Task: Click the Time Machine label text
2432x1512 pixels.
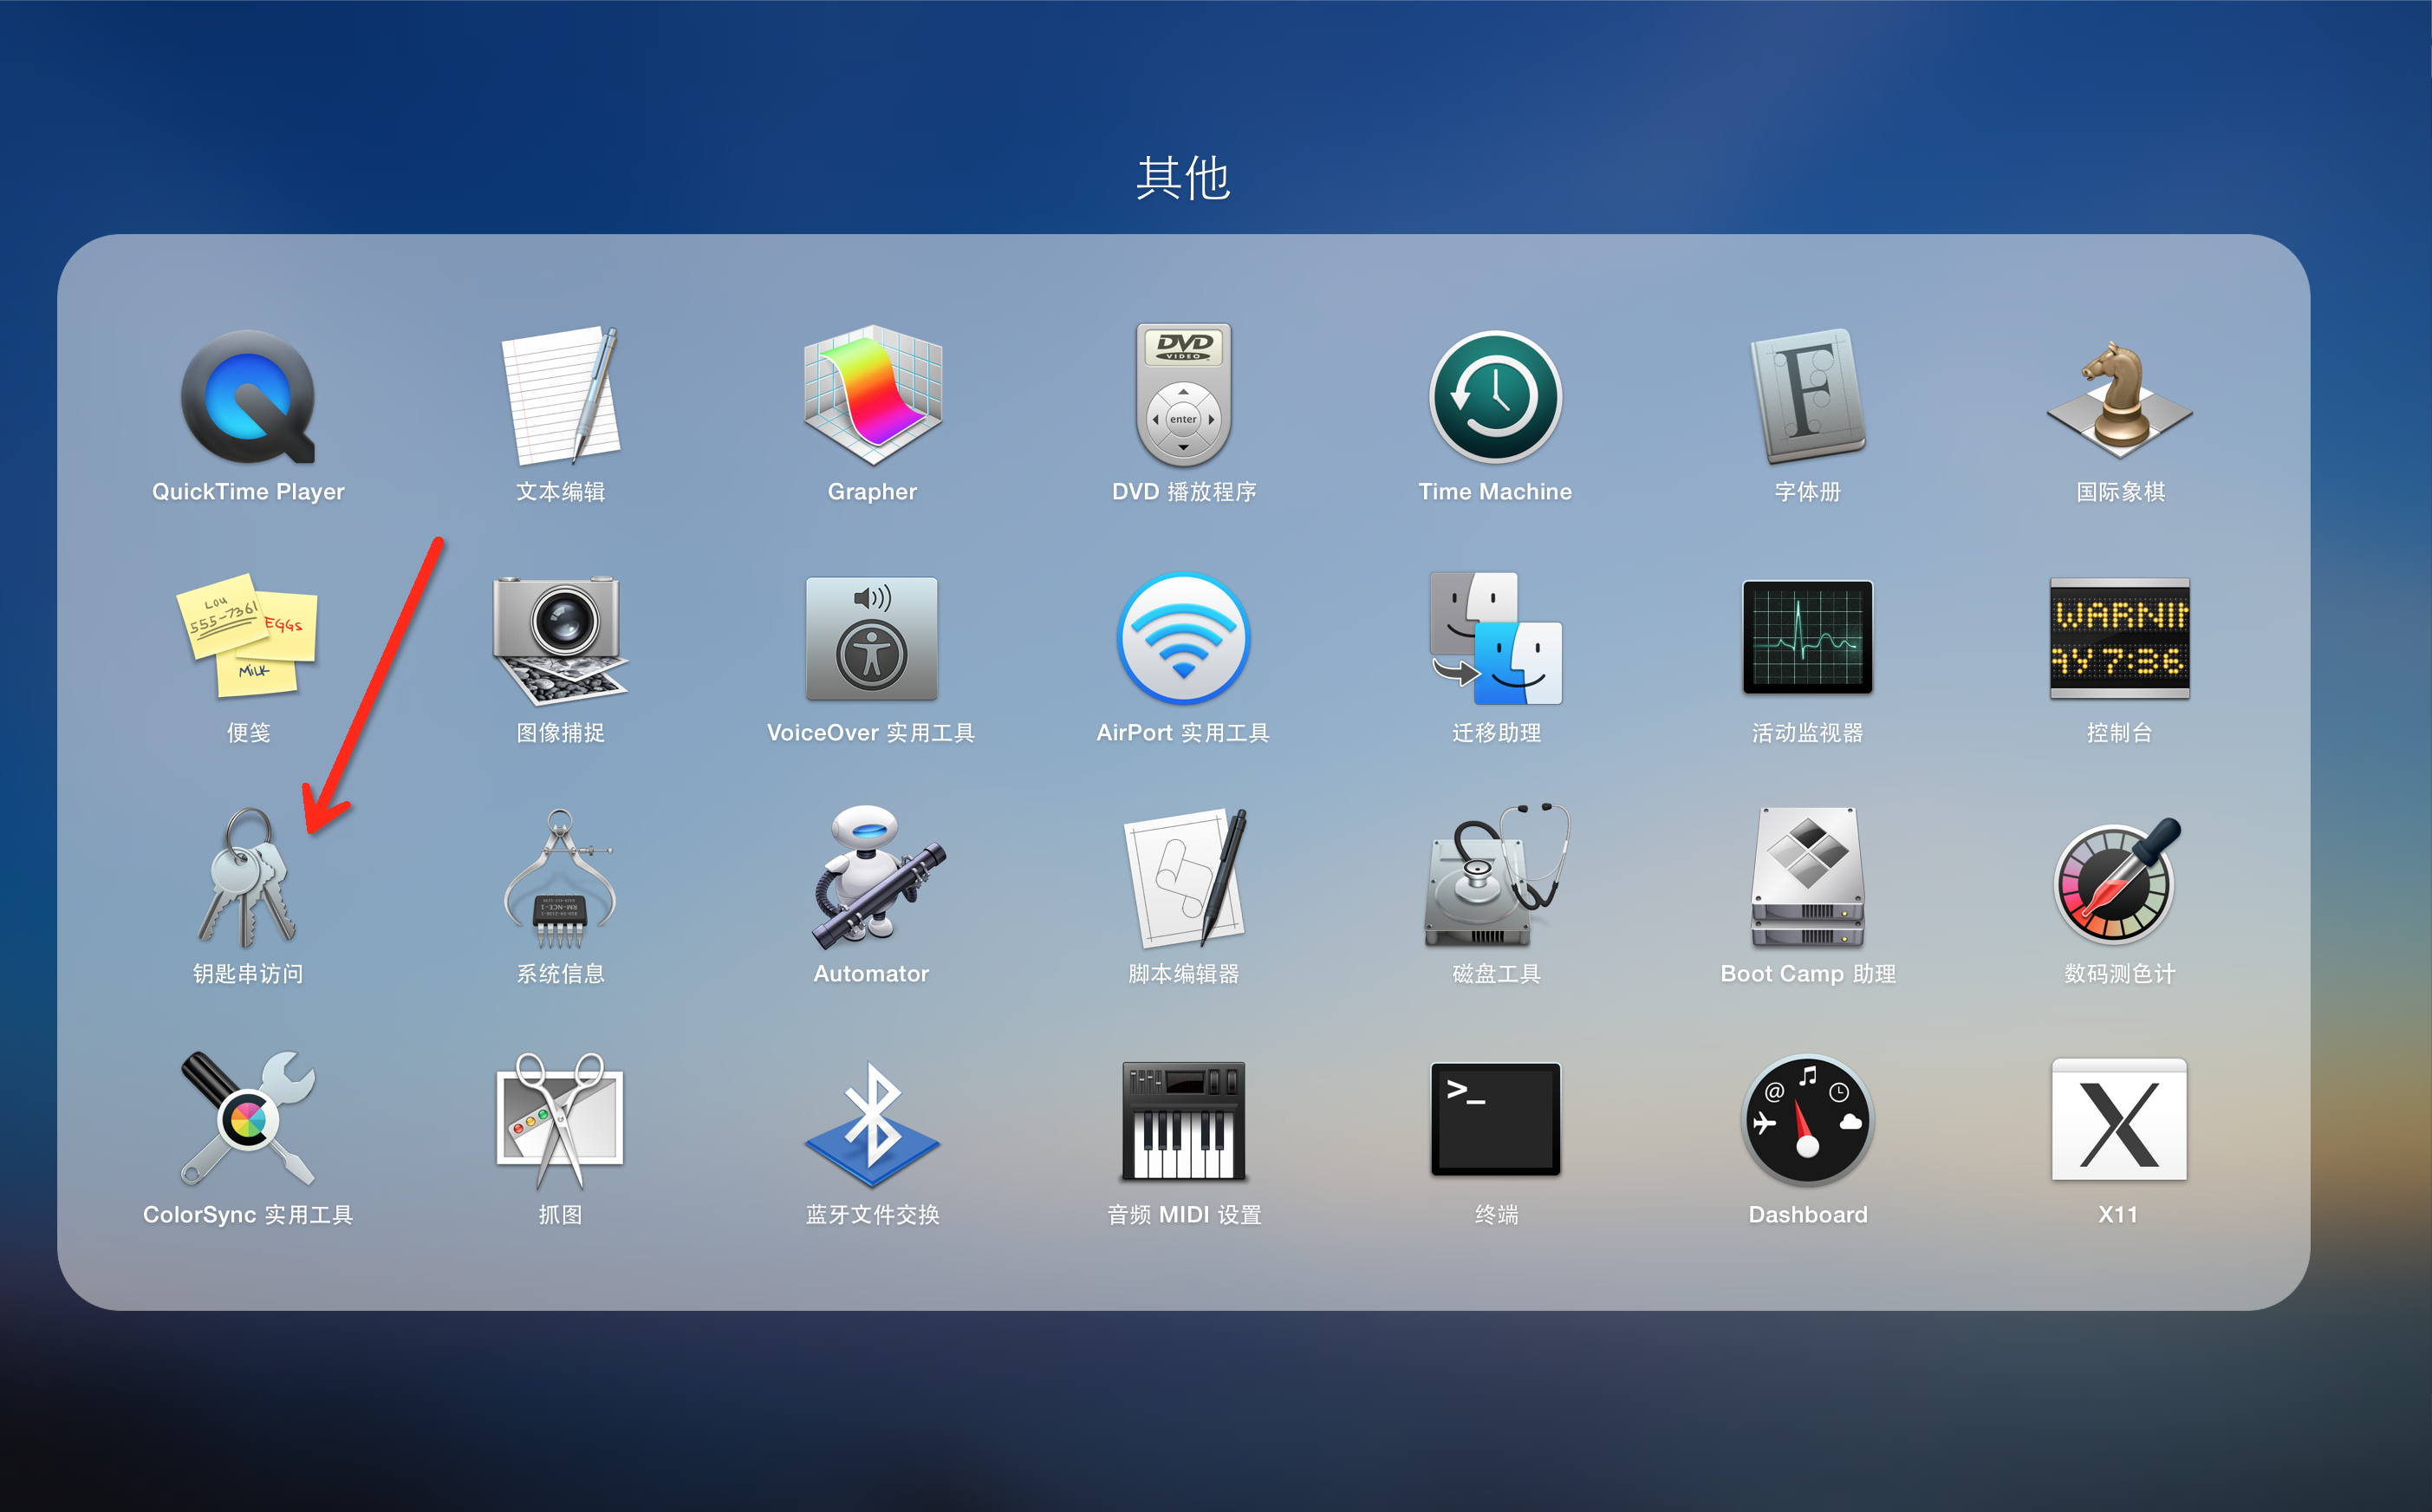Action: click(x=1495, y=491)
